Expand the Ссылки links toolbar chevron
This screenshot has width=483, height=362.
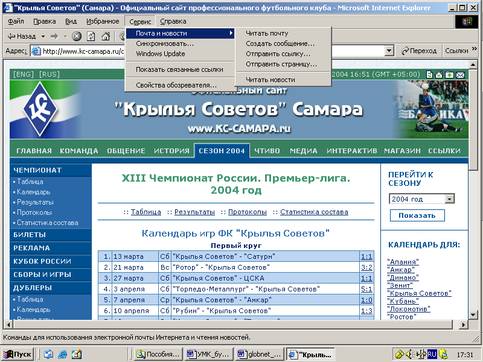(475, 49)
